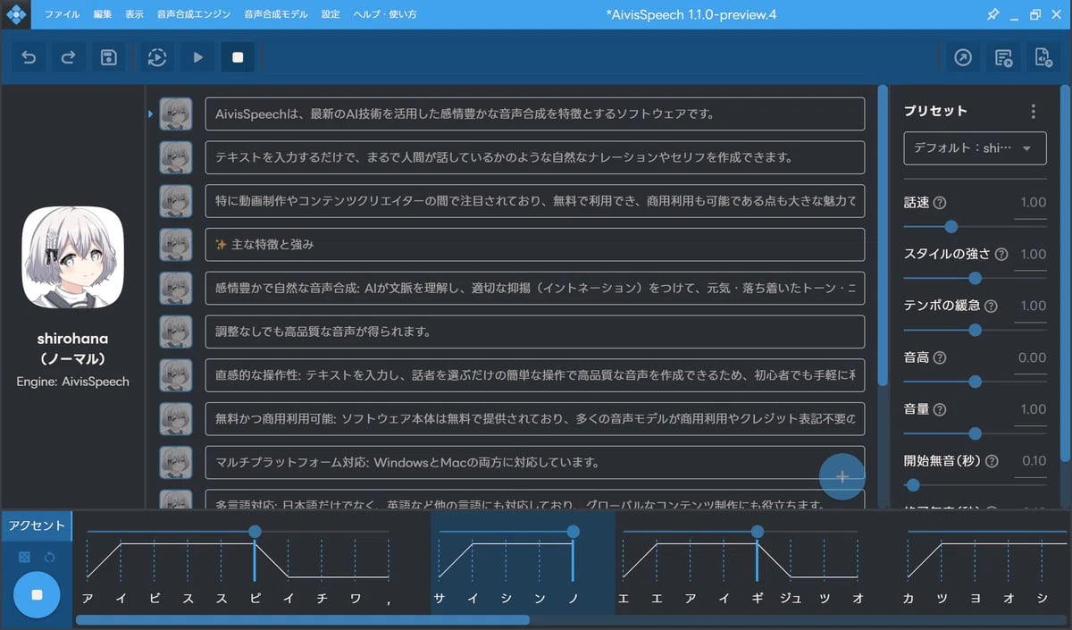
Task: Change speaker icon on the AivisSpeechは row
Action: (x=175, y=113)
